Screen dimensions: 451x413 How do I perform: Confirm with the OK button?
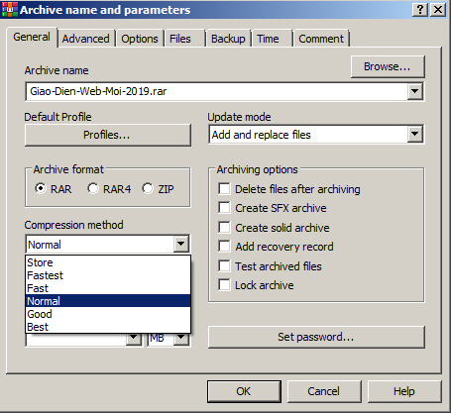[x=244, y=391]
